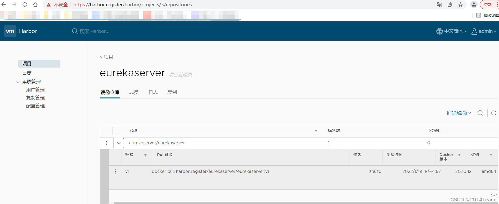Click the Docker 版本 column filter icon

(460, 155)
